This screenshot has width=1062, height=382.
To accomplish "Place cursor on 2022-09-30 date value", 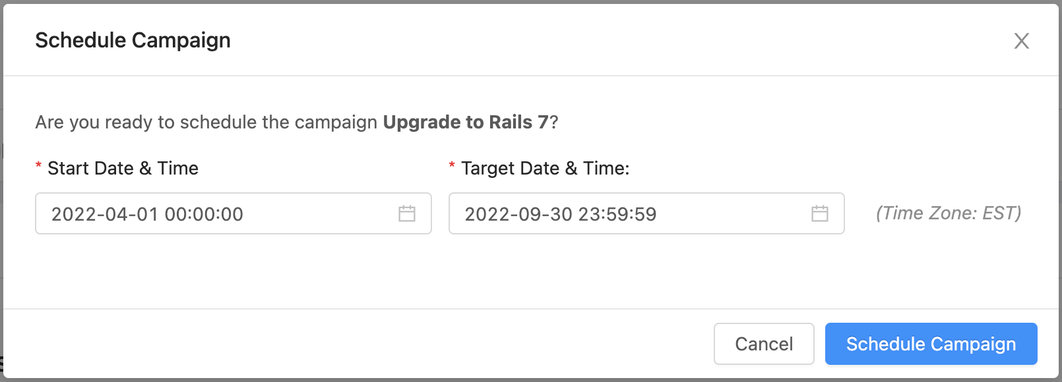I will [x=518, y=214].
